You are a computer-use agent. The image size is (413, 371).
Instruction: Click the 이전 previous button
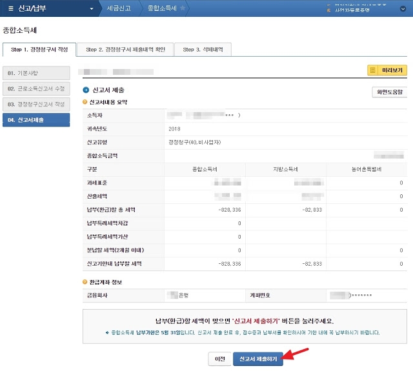pos(219,359)
